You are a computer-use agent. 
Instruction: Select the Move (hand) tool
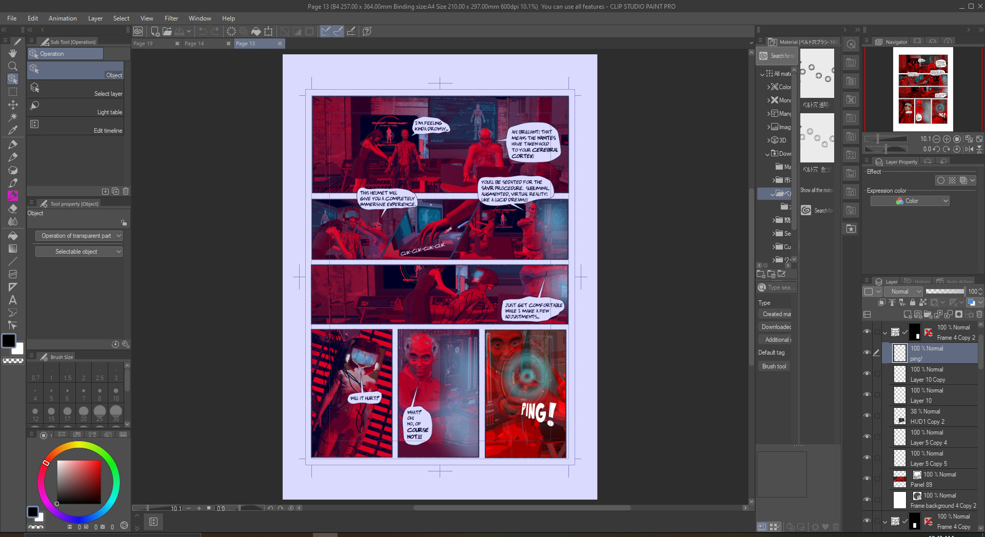click(13, 53)
